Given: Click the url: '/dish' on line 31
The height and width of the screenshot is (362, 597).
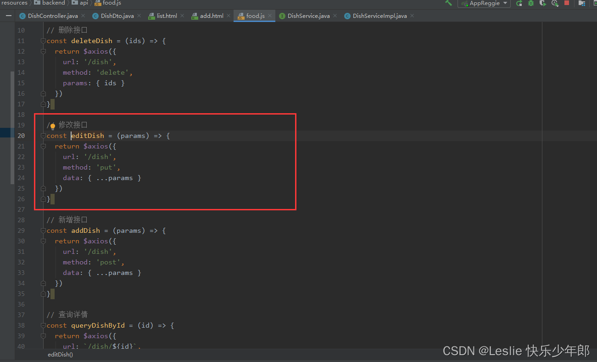Looking at the screenshot, I should click(89, 252).
